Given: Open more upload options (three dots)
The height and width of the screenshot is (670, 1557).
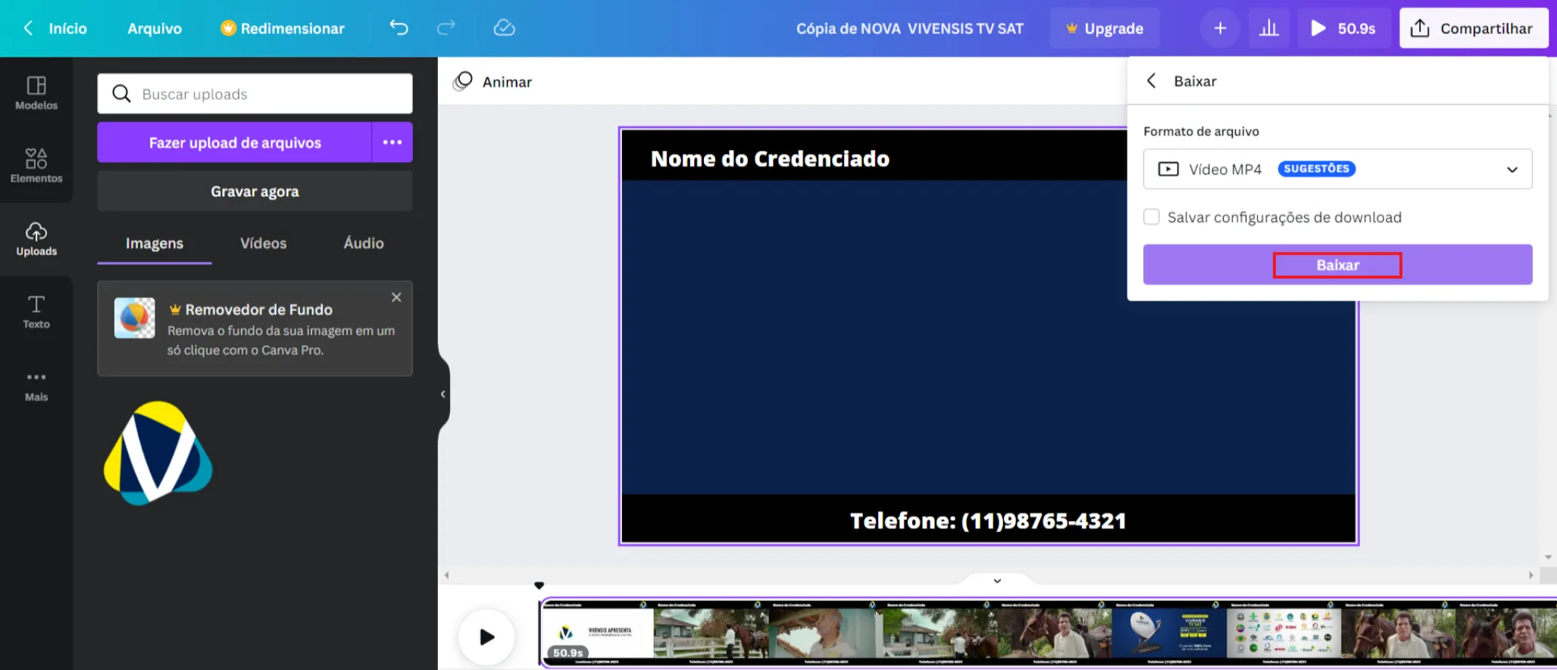Looking at the screenshot, I should (x=392, y=142).
